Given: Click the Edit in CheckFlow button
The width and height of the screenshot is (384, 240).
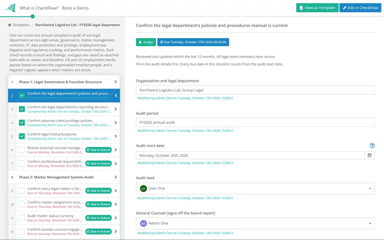Looking at the screenshot, I should point(360,8).
